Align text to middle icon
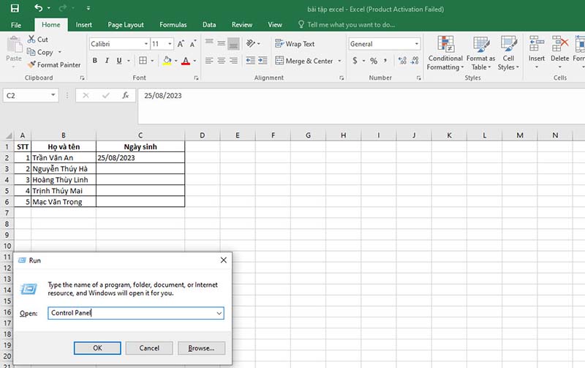585x368 pixels. 222,43
